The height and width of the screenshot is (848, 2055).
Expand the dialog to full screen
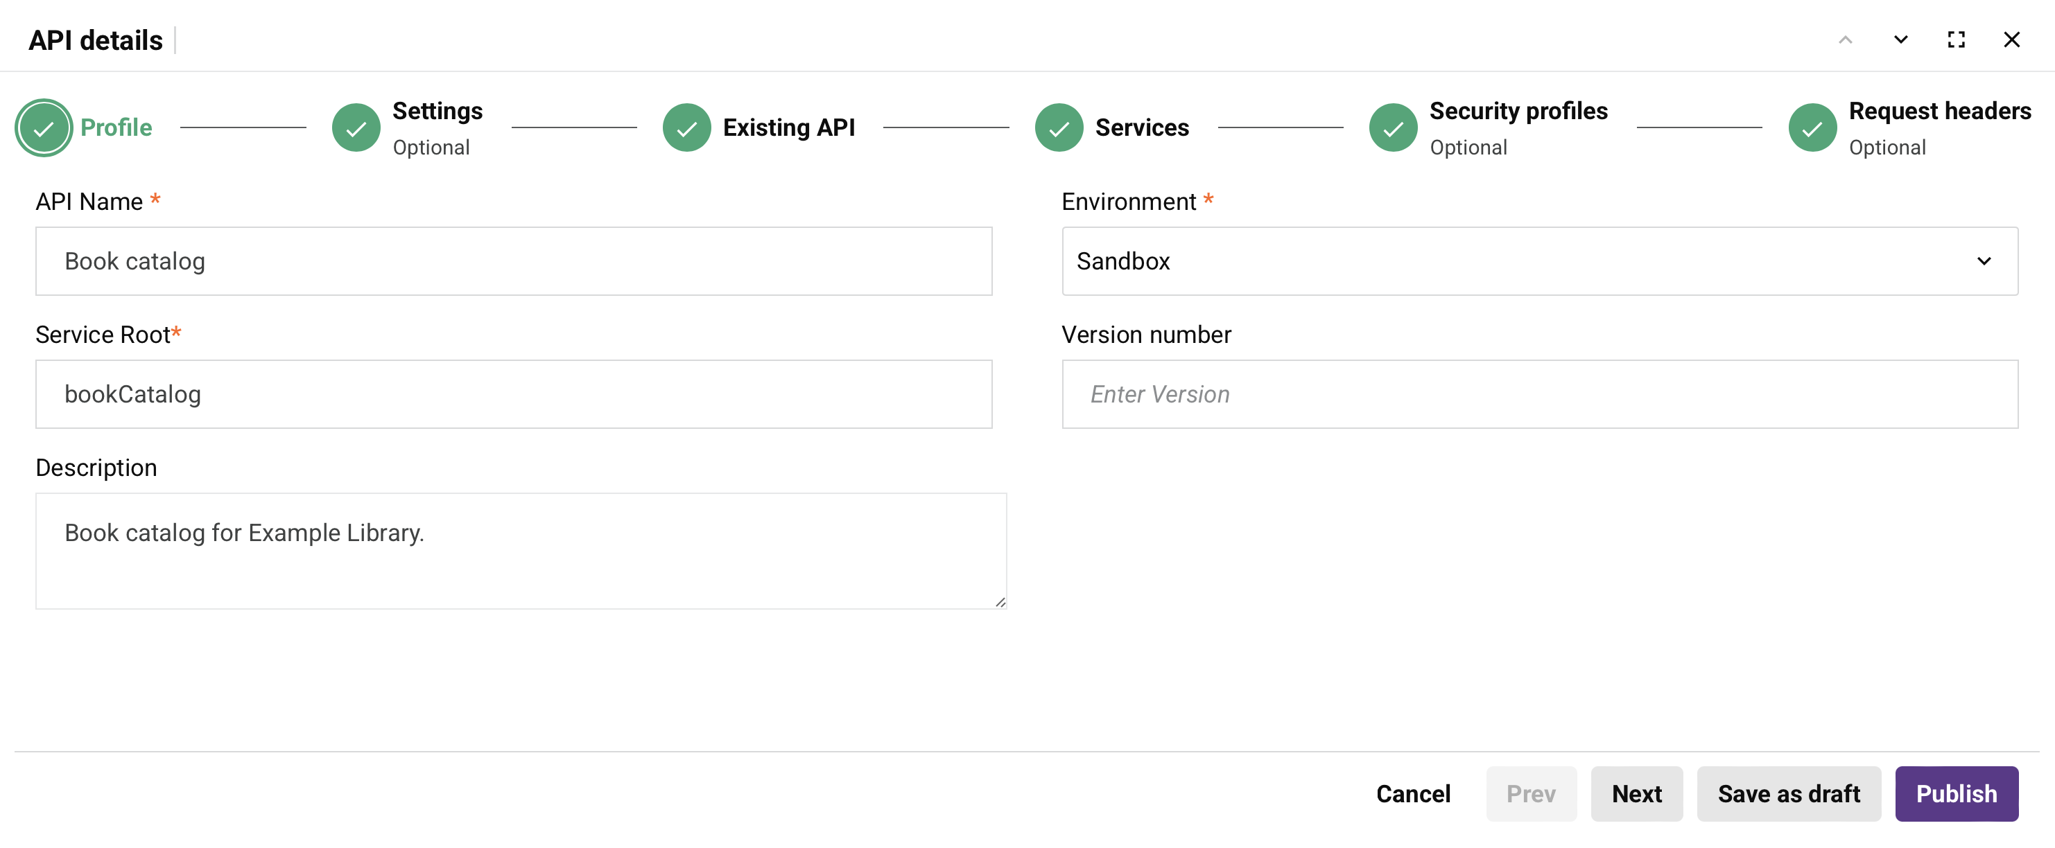coord(1956,40)
